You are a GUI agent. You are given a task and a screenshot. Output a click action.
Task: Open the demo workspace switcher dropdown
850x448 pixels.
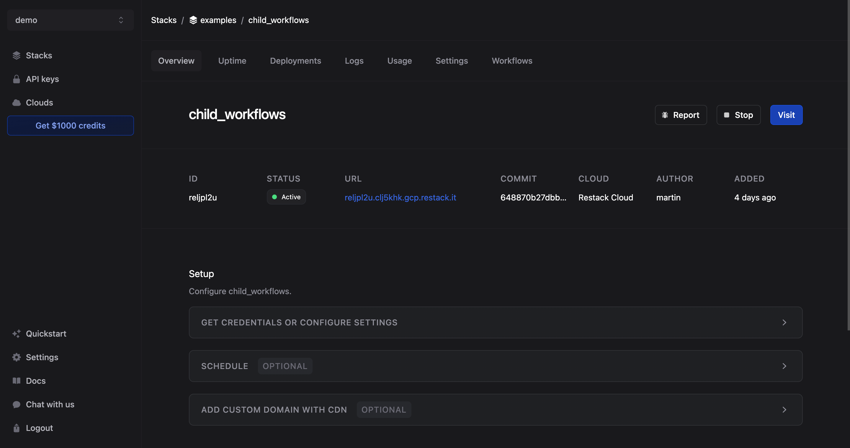click(70, 20)
